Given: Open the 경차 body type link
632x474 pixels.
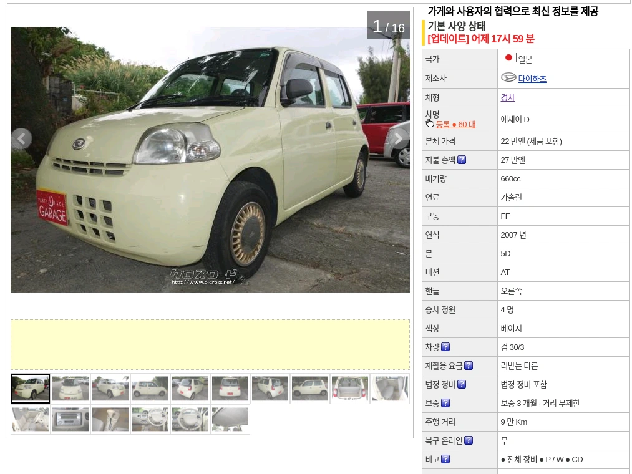Looking at the screenshot, I should click(507, 97).
